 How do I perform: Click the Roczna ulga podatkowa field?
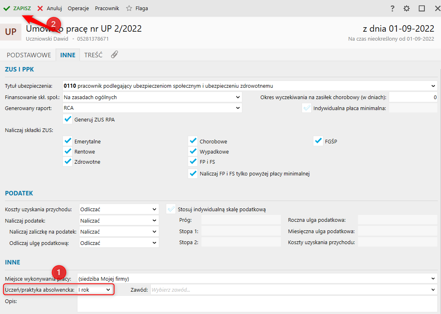click(397, 220)
